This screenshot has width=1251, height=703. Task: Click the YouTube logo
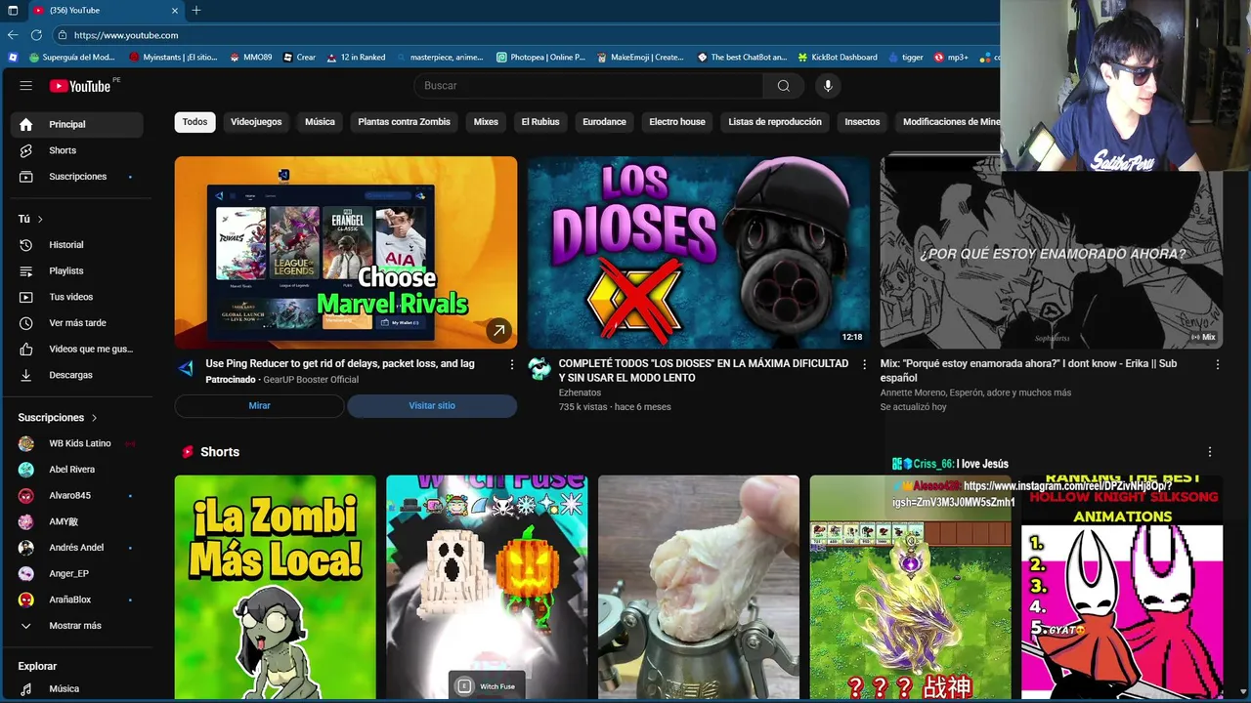(x=80, y=86)
